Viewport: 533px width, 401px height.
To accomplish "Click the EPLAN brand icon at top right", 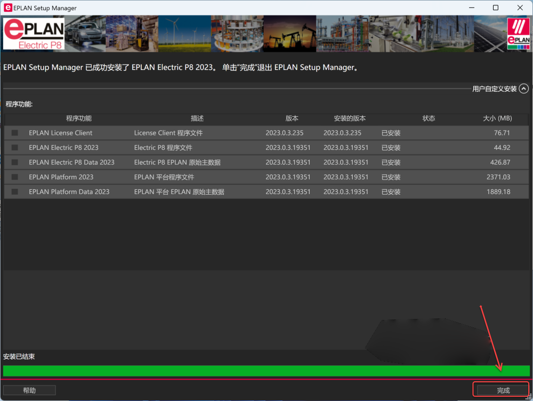I will point(518,34).
